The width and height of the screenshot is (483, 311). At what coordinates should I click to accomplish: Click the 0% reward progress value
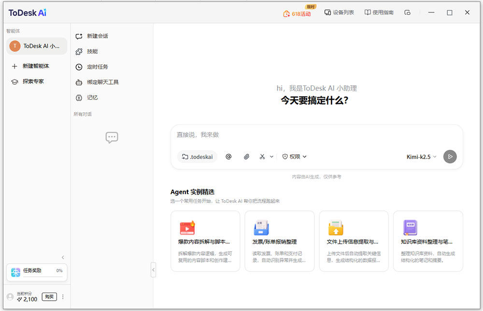pyautogui.click(x=59, y=270)
